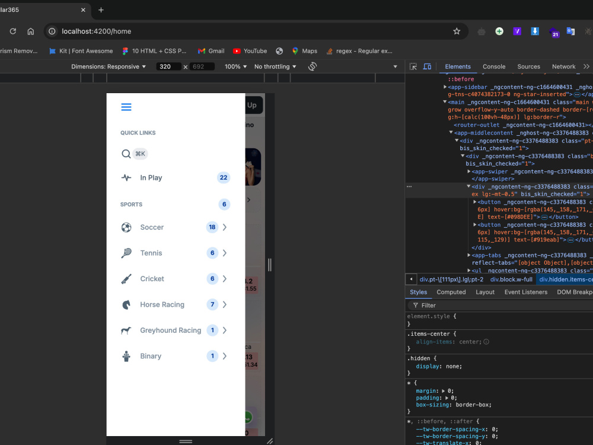Open the Gmail bookmark
Screen dimensions: 593x445
(212, 51)
